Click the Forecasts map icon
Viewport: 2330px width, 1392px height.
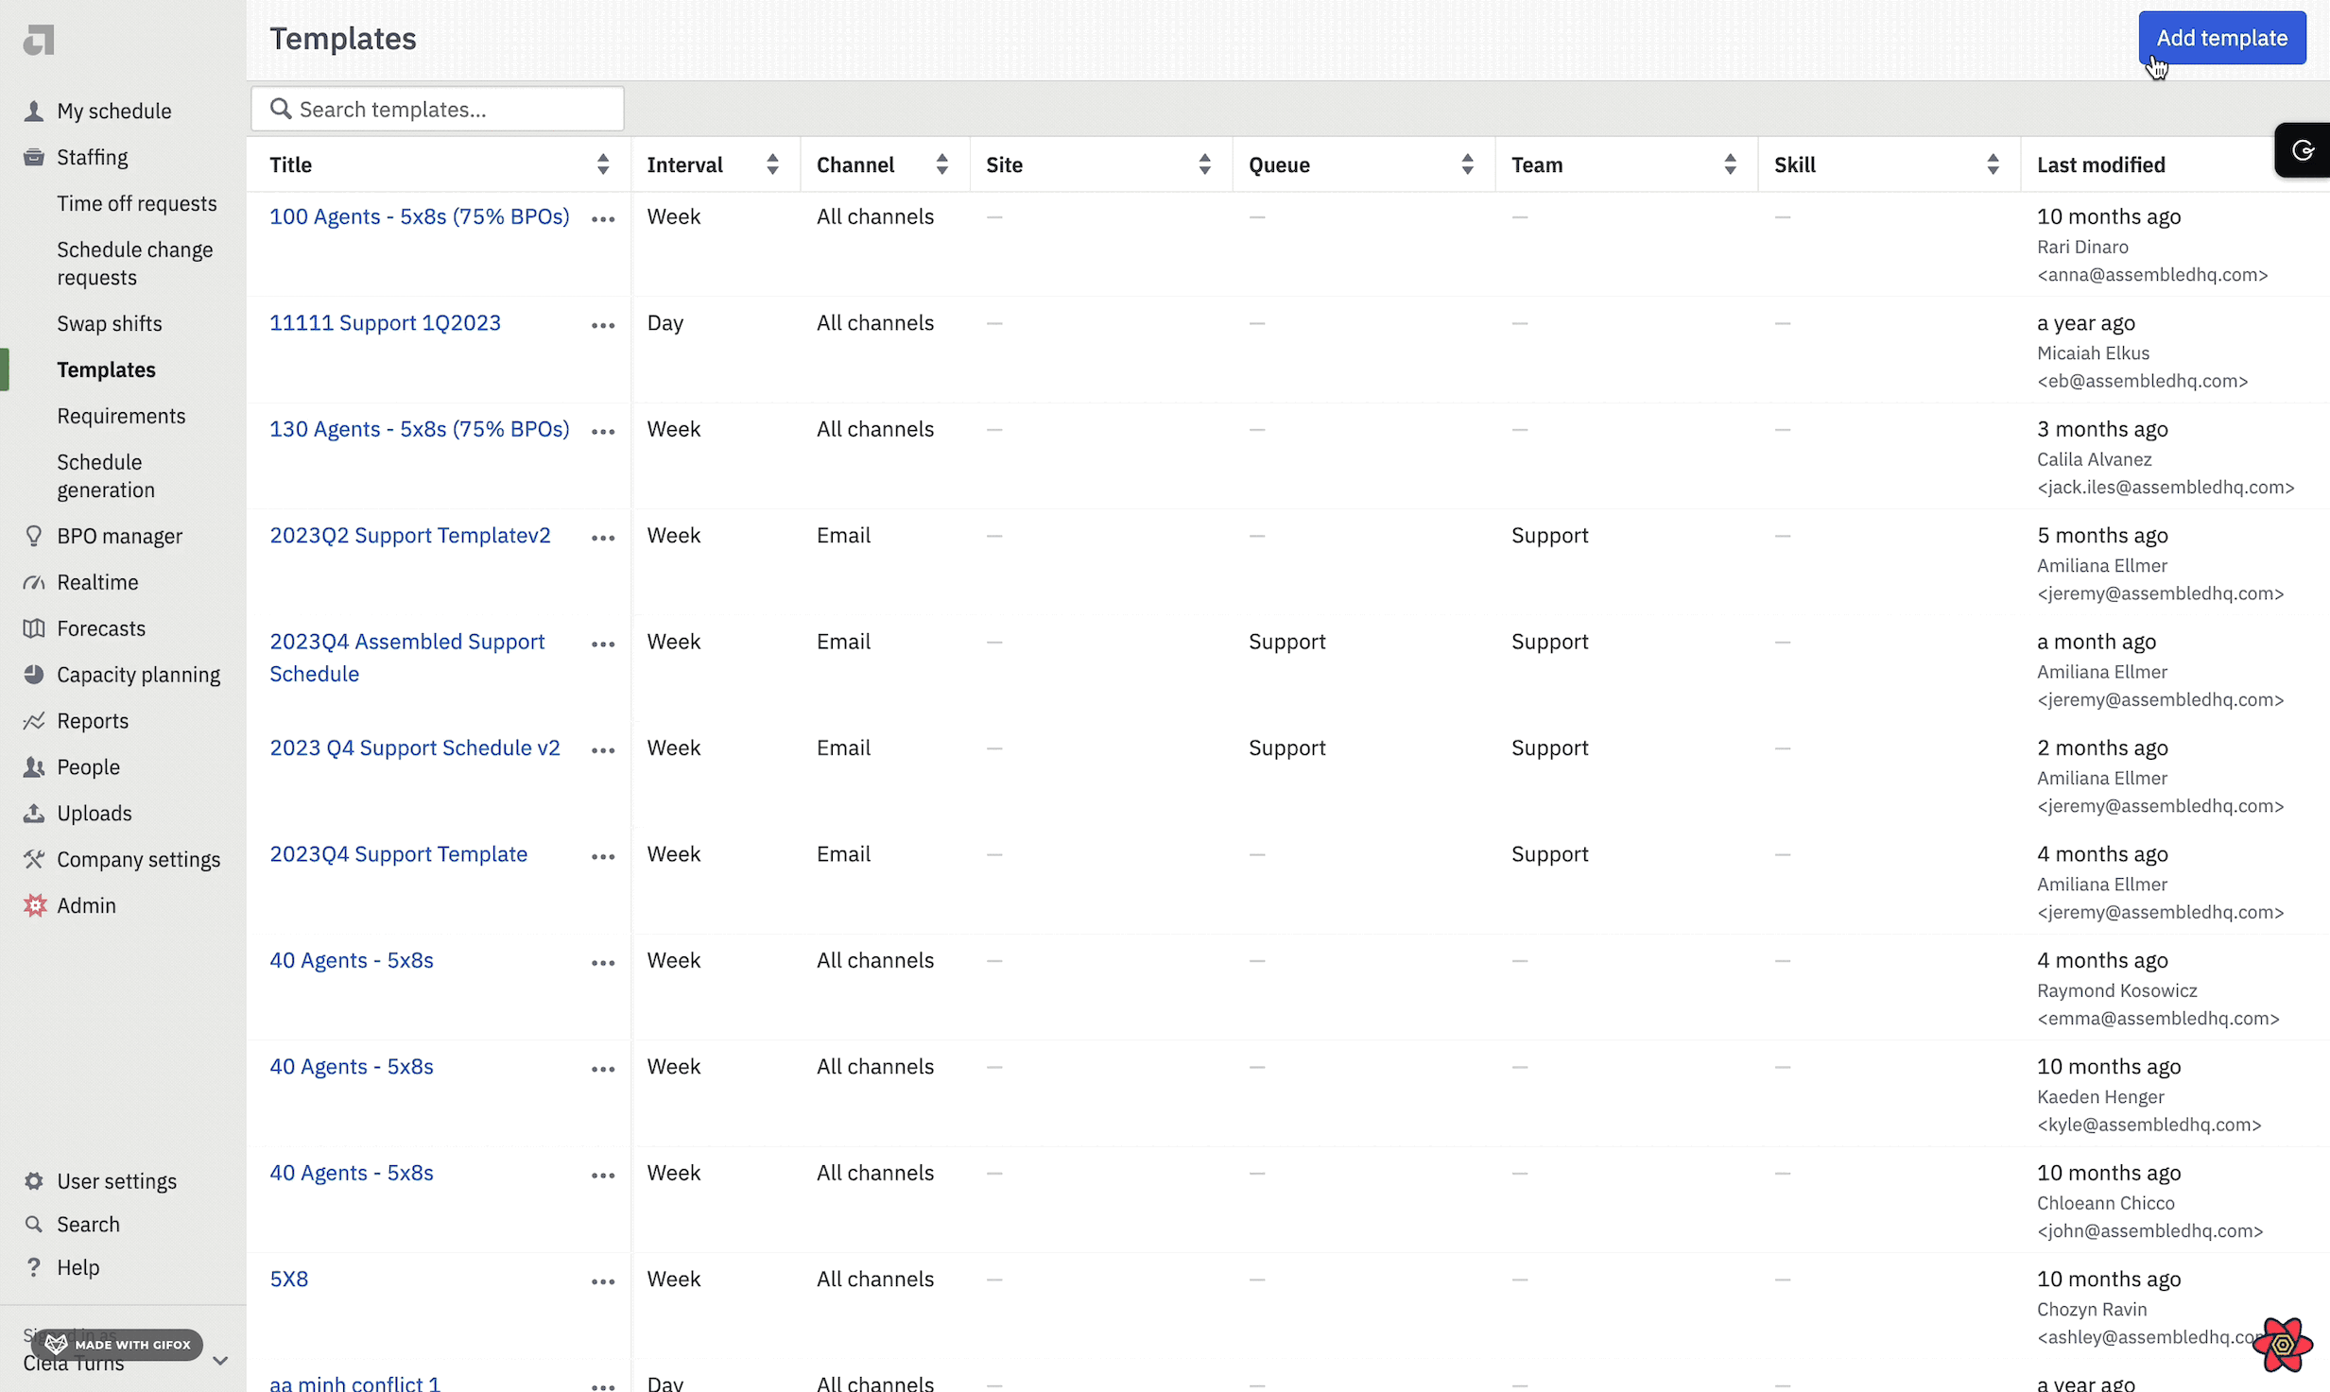tap(34, 628)
